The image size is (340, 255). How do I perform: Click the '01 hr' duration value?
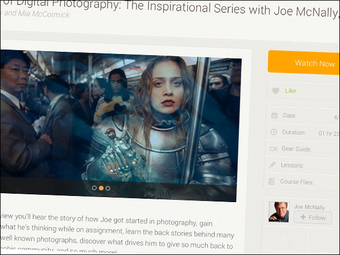326,134
